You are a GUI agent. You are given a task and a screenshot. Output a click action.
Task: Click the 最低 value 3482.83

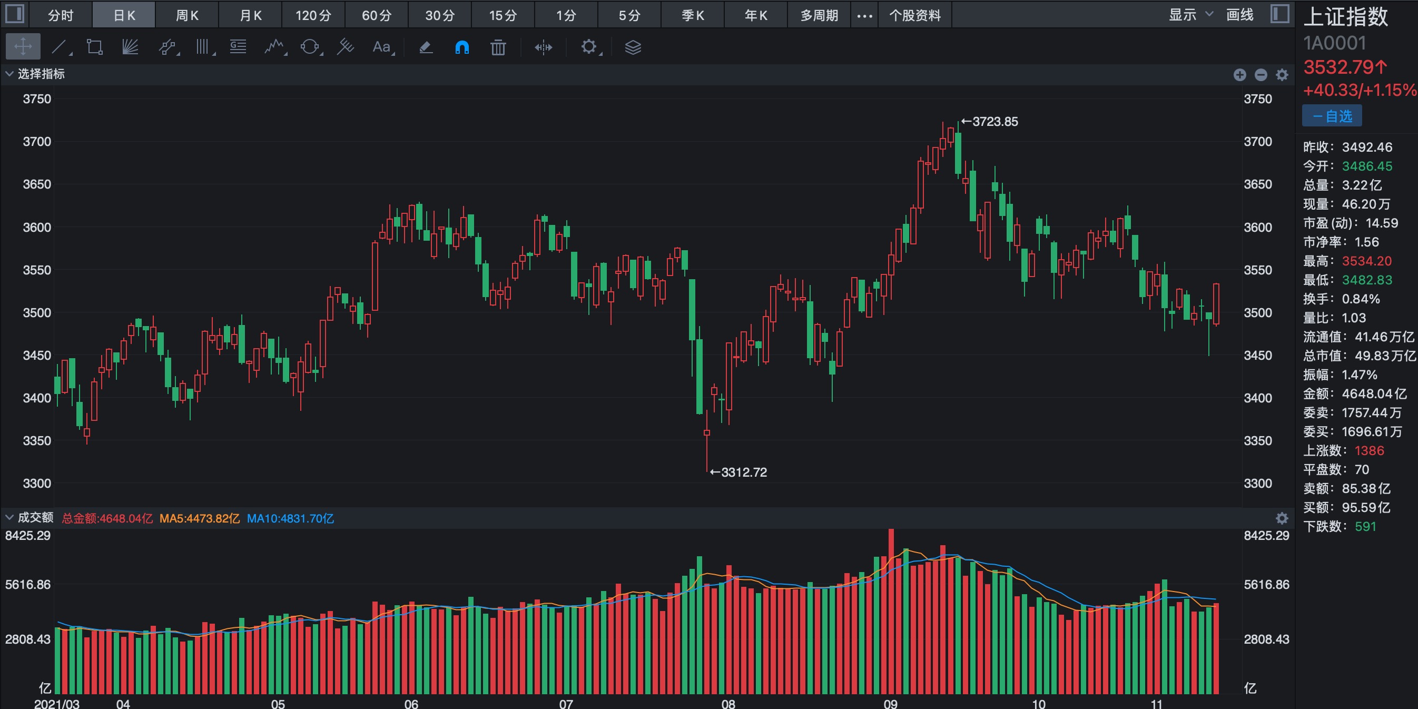(1367, 280)
